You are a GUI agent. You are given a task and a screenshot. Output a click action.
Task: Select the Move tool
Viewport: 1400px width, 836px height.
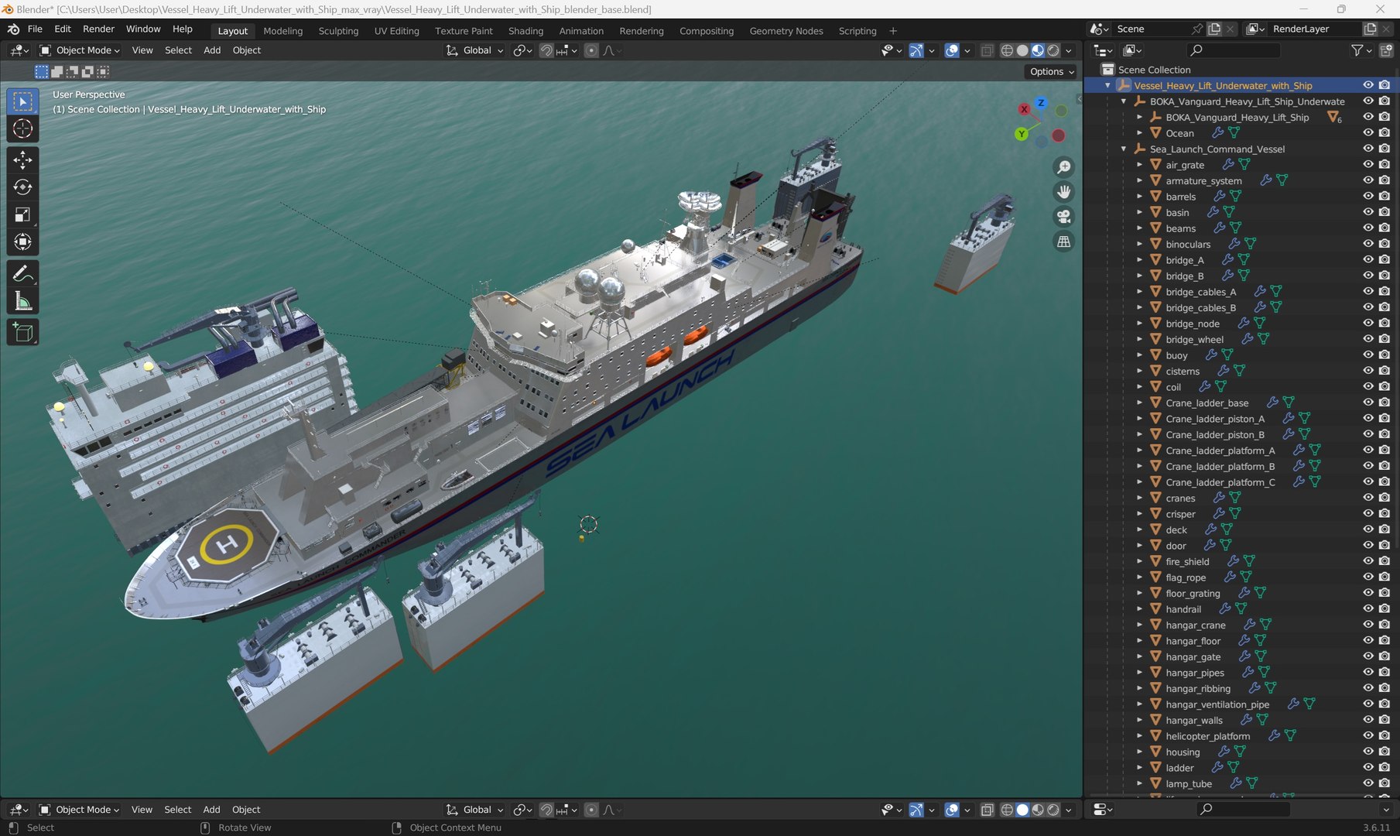(x=22, y=159)
